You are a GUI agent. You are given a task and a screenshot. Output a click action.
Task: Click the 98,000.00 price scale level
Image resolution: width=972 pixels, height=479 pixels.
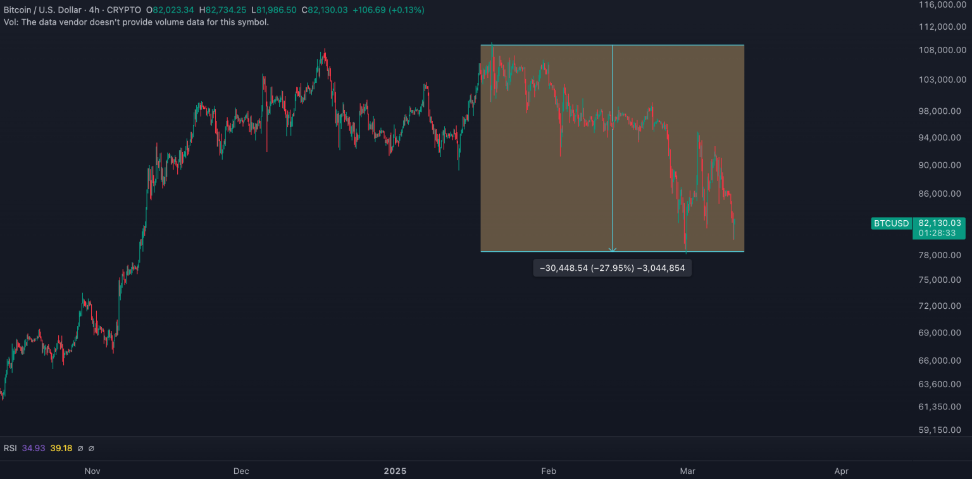939,111
